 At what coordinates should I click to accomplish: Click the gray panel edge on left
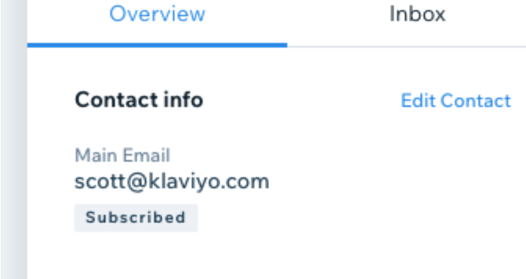click(14, 139)
